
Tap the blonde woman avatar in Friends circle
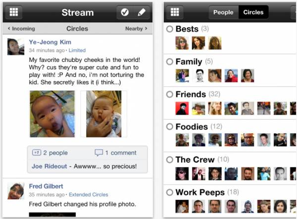click(215, 108)
